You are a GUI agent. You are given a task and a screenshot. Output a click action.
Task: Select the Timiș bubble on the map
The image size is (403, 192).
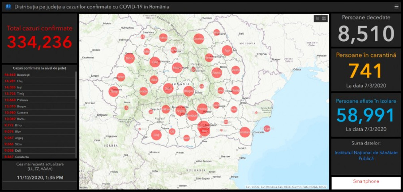[114, 91]
